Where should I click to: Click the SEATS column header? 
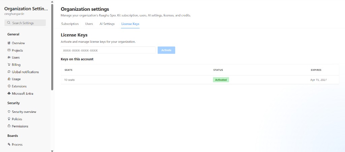pos(68,70)
